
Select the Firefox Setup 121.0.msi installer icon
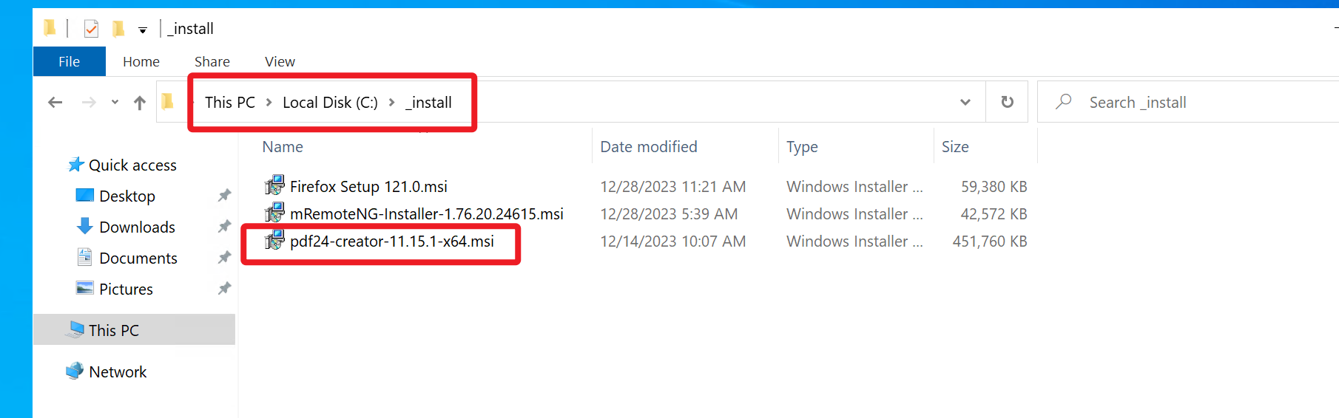(274, 185)
